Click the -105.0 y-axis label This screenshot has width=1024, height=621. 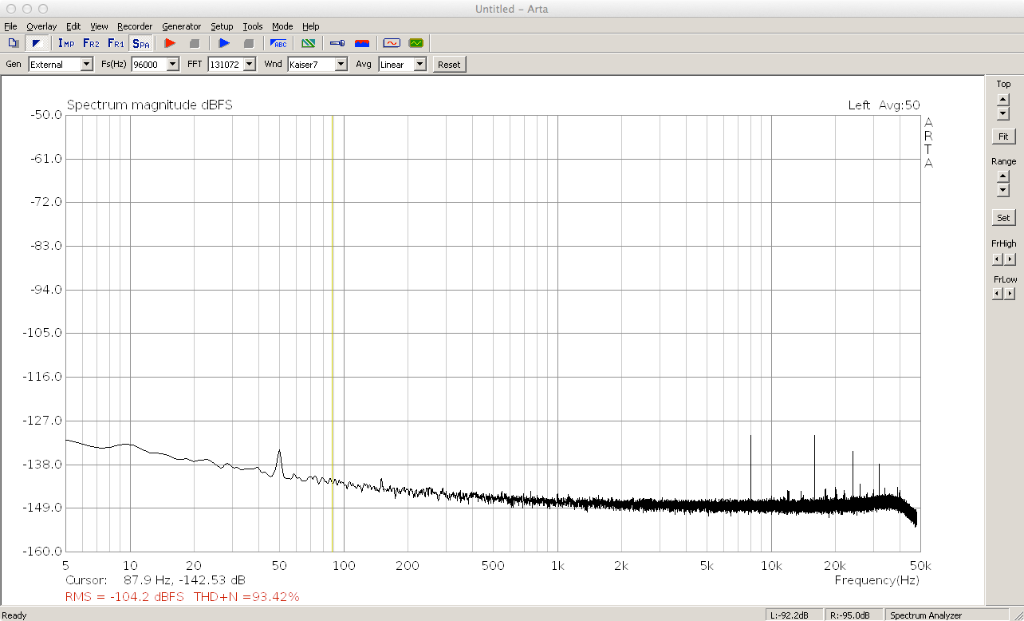click(x=45, y=333)
